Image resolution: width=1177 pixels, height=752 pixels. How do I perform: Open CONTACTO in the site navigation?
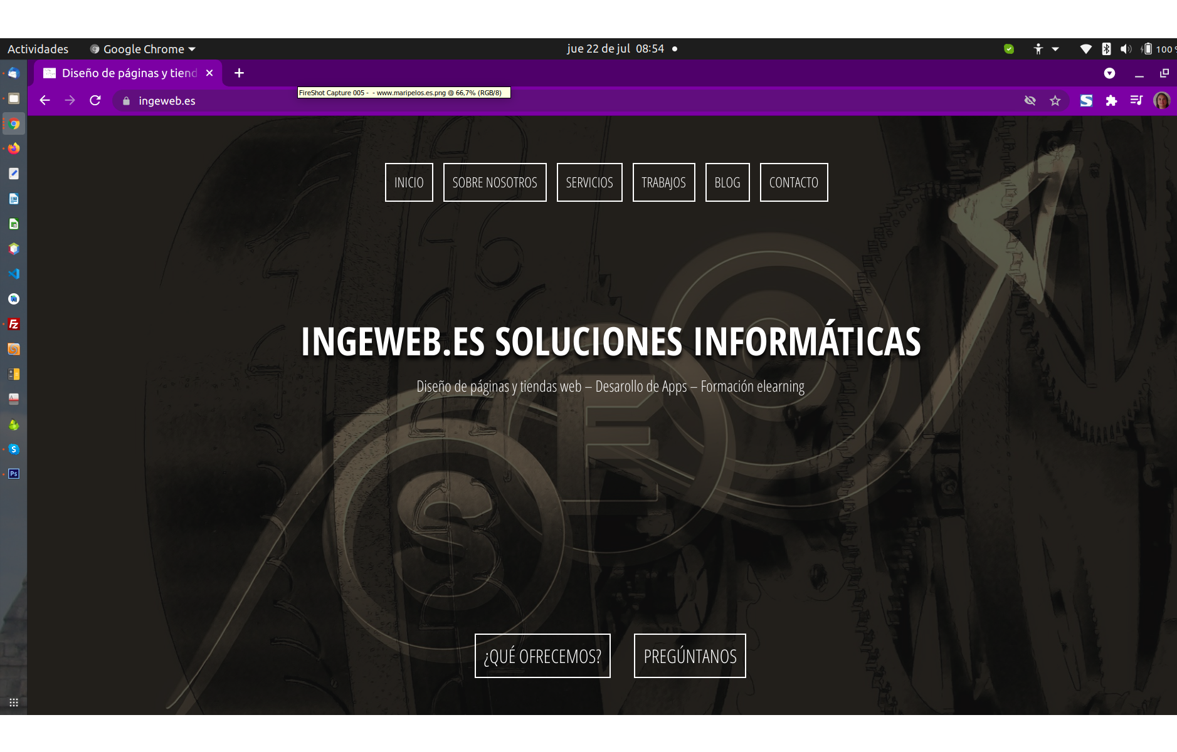coord(794,182)
